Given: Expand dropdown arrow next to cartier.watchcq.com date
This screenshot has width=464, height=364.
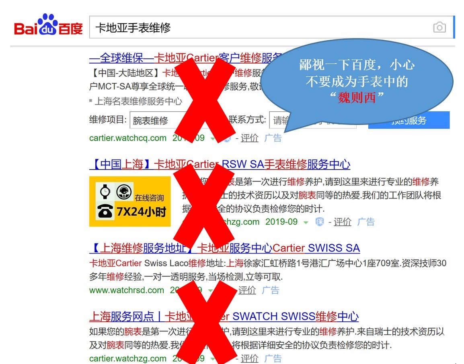Looking at the screenshot, I should [x=213, y=139].
